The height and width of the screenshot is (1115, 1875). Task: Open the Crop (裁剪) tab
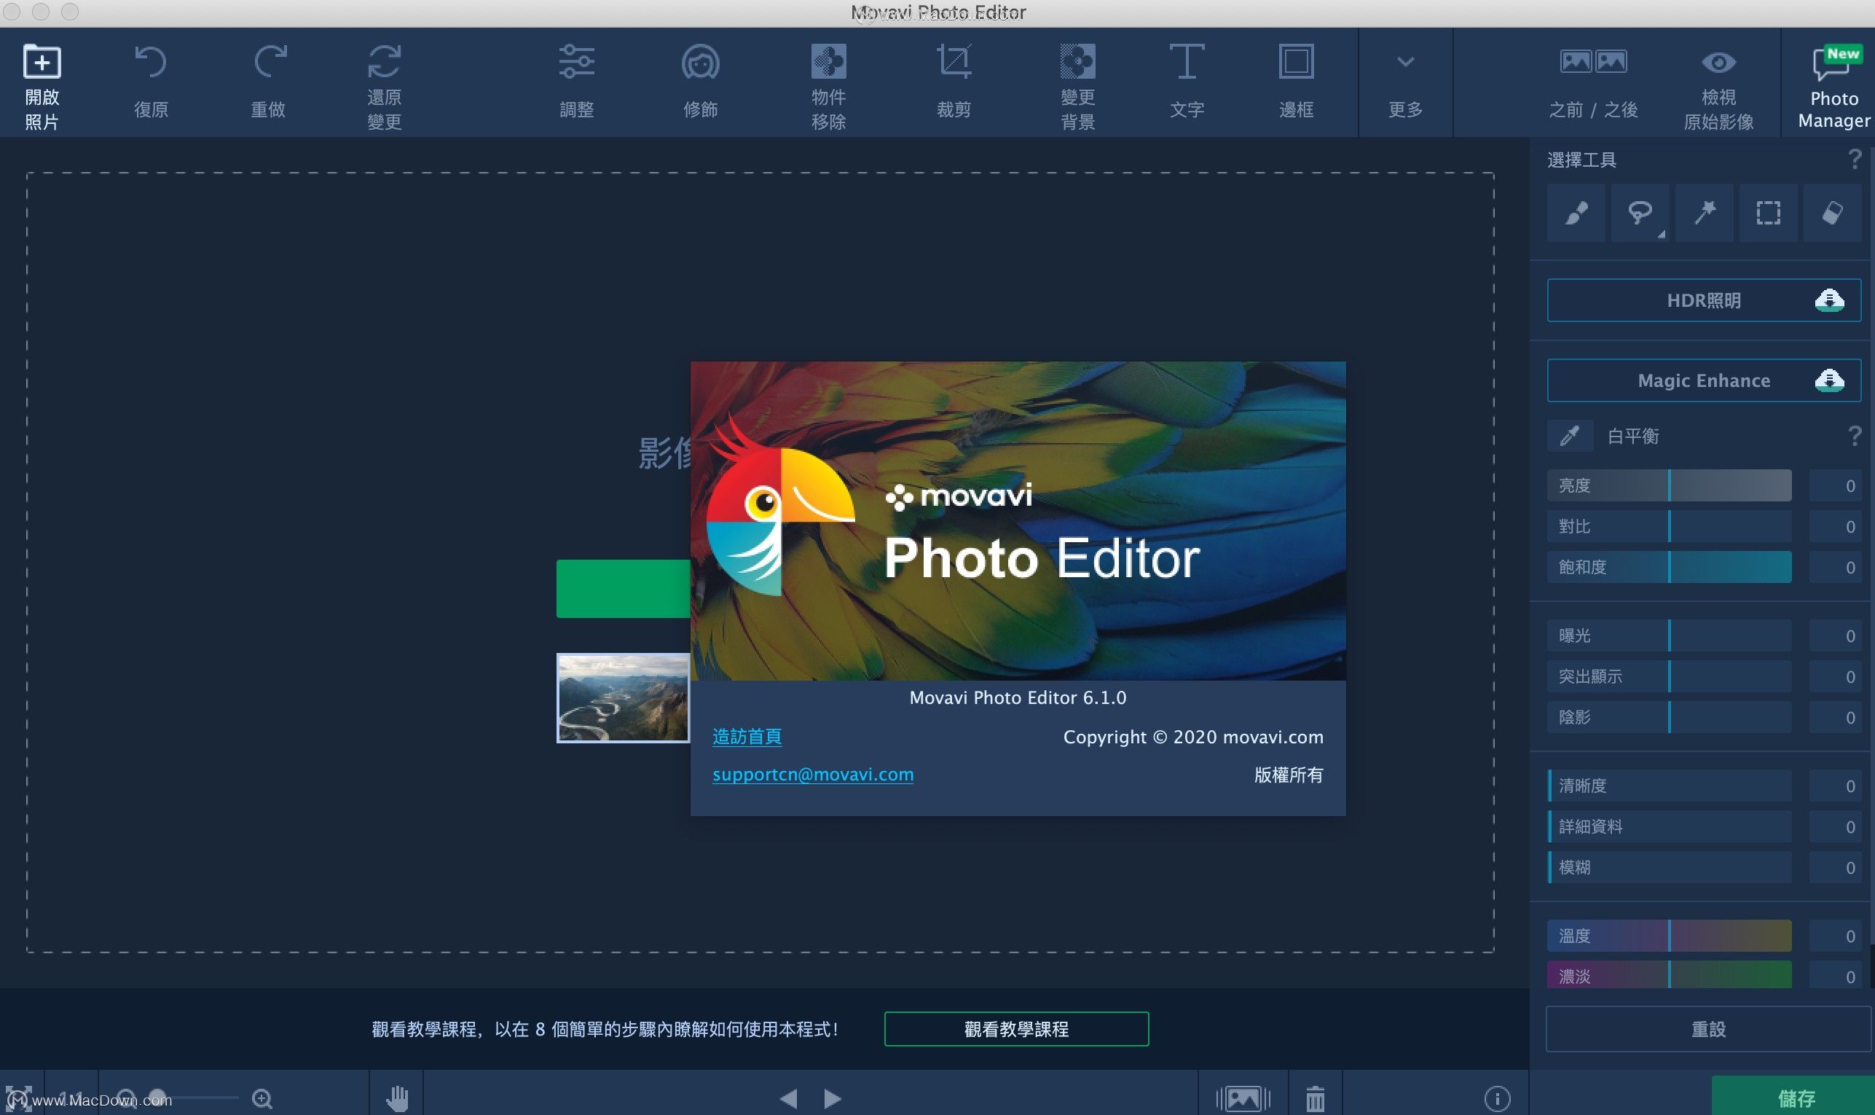click(x=954, y=82)
